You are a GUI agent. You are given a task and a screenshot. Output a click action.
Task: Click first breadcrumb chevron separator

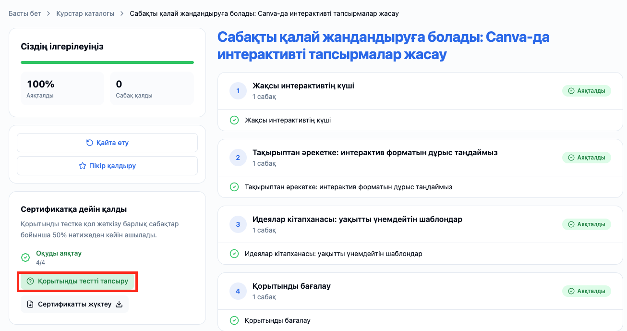pos(48,13)
